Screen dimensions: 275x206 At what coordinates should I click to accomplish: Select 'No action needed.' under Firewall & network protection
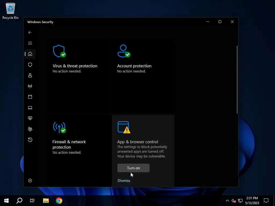click(67, 153)
